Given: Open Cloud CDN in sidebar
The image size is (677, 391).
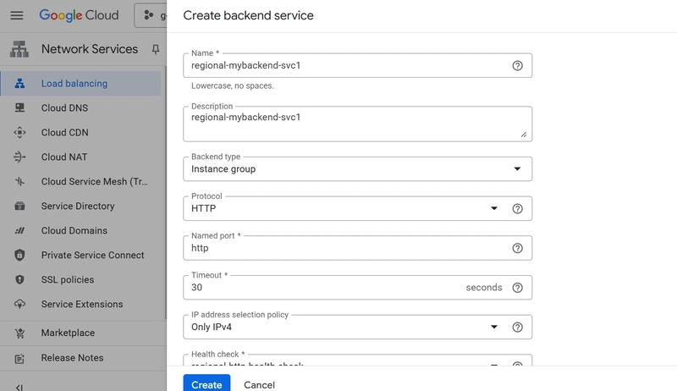Looking at the screenshot, I should (x=64, y=133).
